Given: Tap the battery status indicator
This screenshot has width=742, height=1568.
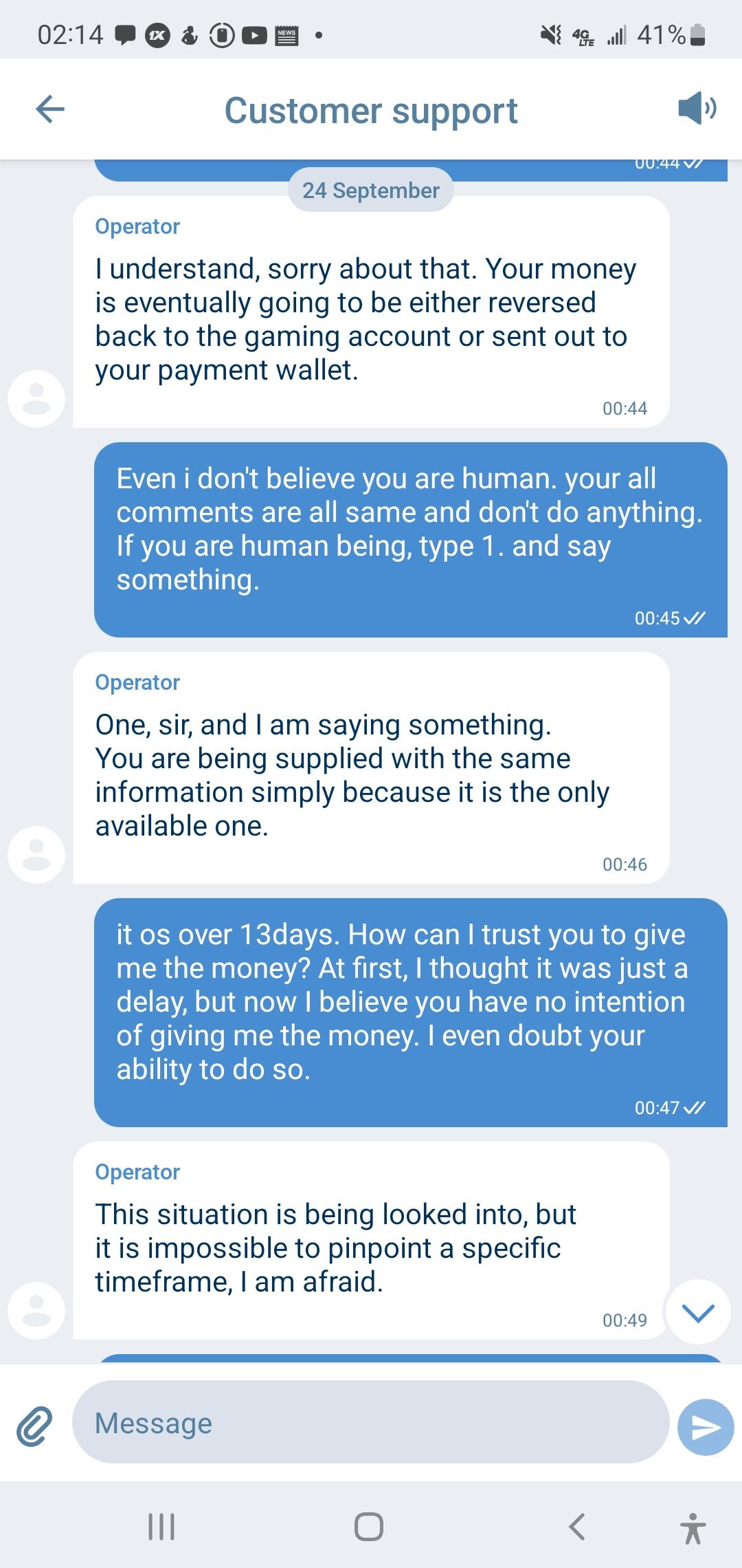Looking at the screenshot, I should click(697, 34).
